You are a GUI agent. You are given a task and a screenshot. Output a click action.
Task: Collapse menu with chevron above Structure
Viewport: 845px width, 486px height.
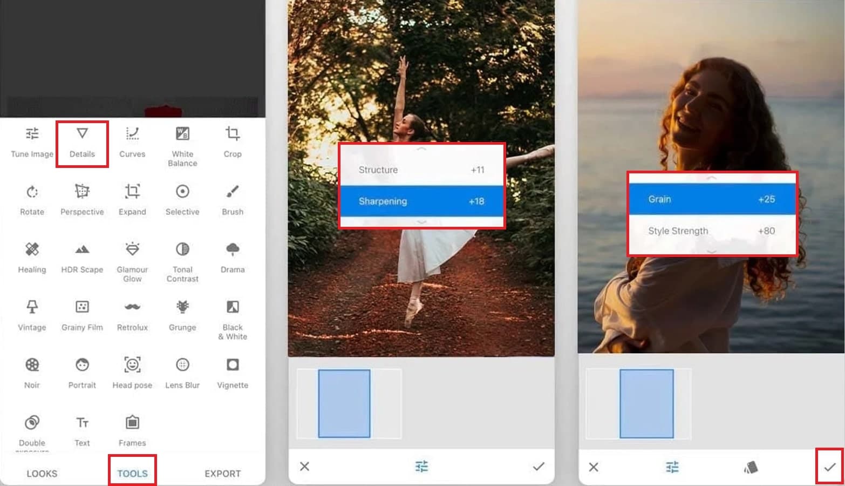pos(421,148)
